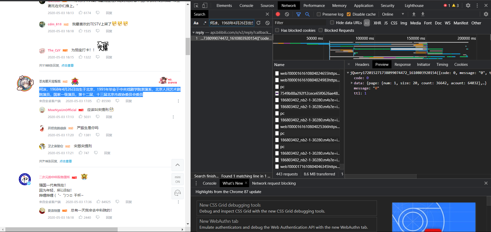Click the network Filter input field

click(x=300, y=23)
